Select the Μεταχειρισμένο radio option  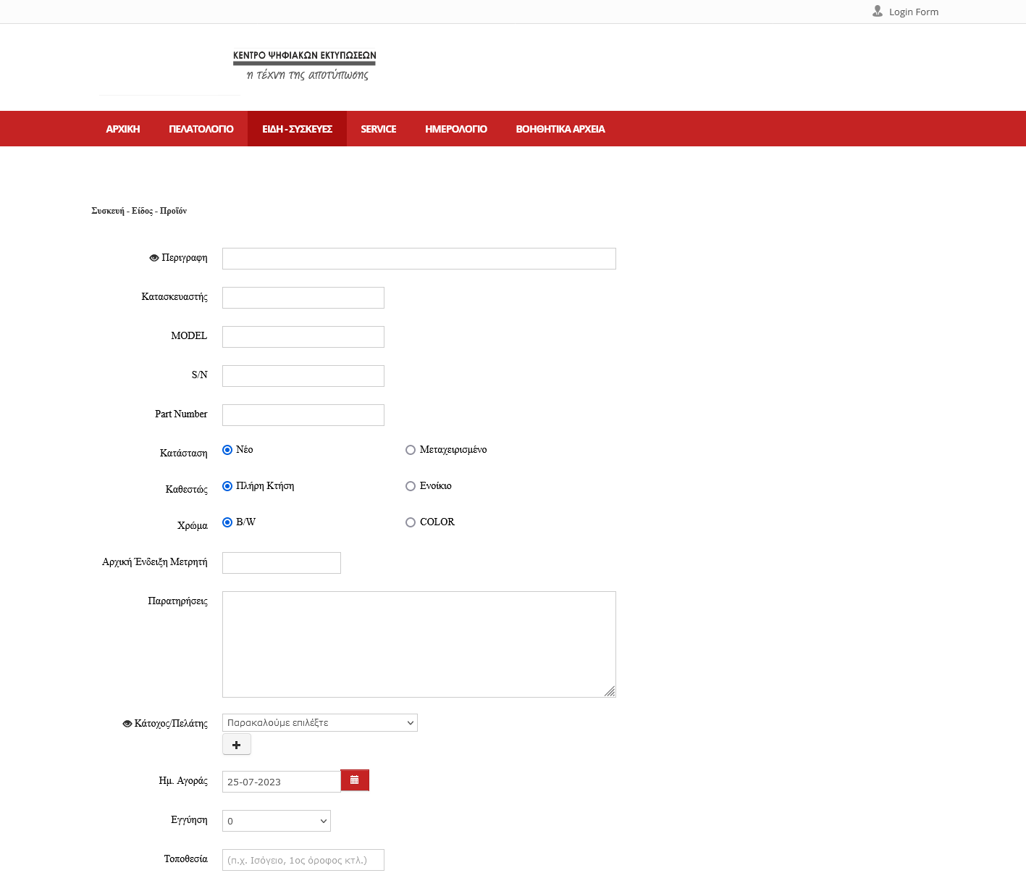coord(411,450)
